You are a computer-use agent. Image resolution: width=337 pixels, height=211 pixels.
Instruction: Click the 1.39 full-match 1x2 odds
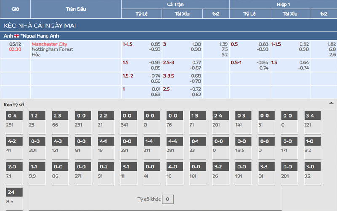tap(224, 44)
